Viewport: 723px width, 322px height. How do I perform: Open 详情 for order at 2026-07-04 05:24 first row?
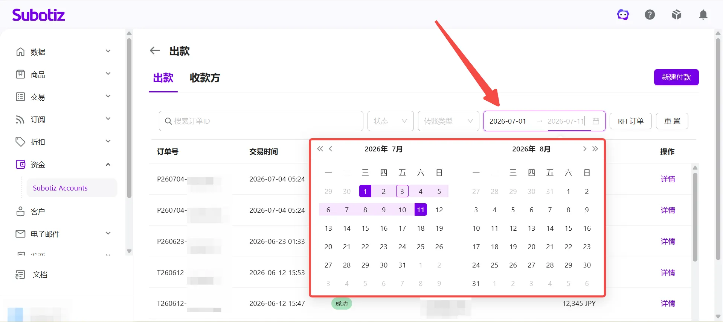668,179
